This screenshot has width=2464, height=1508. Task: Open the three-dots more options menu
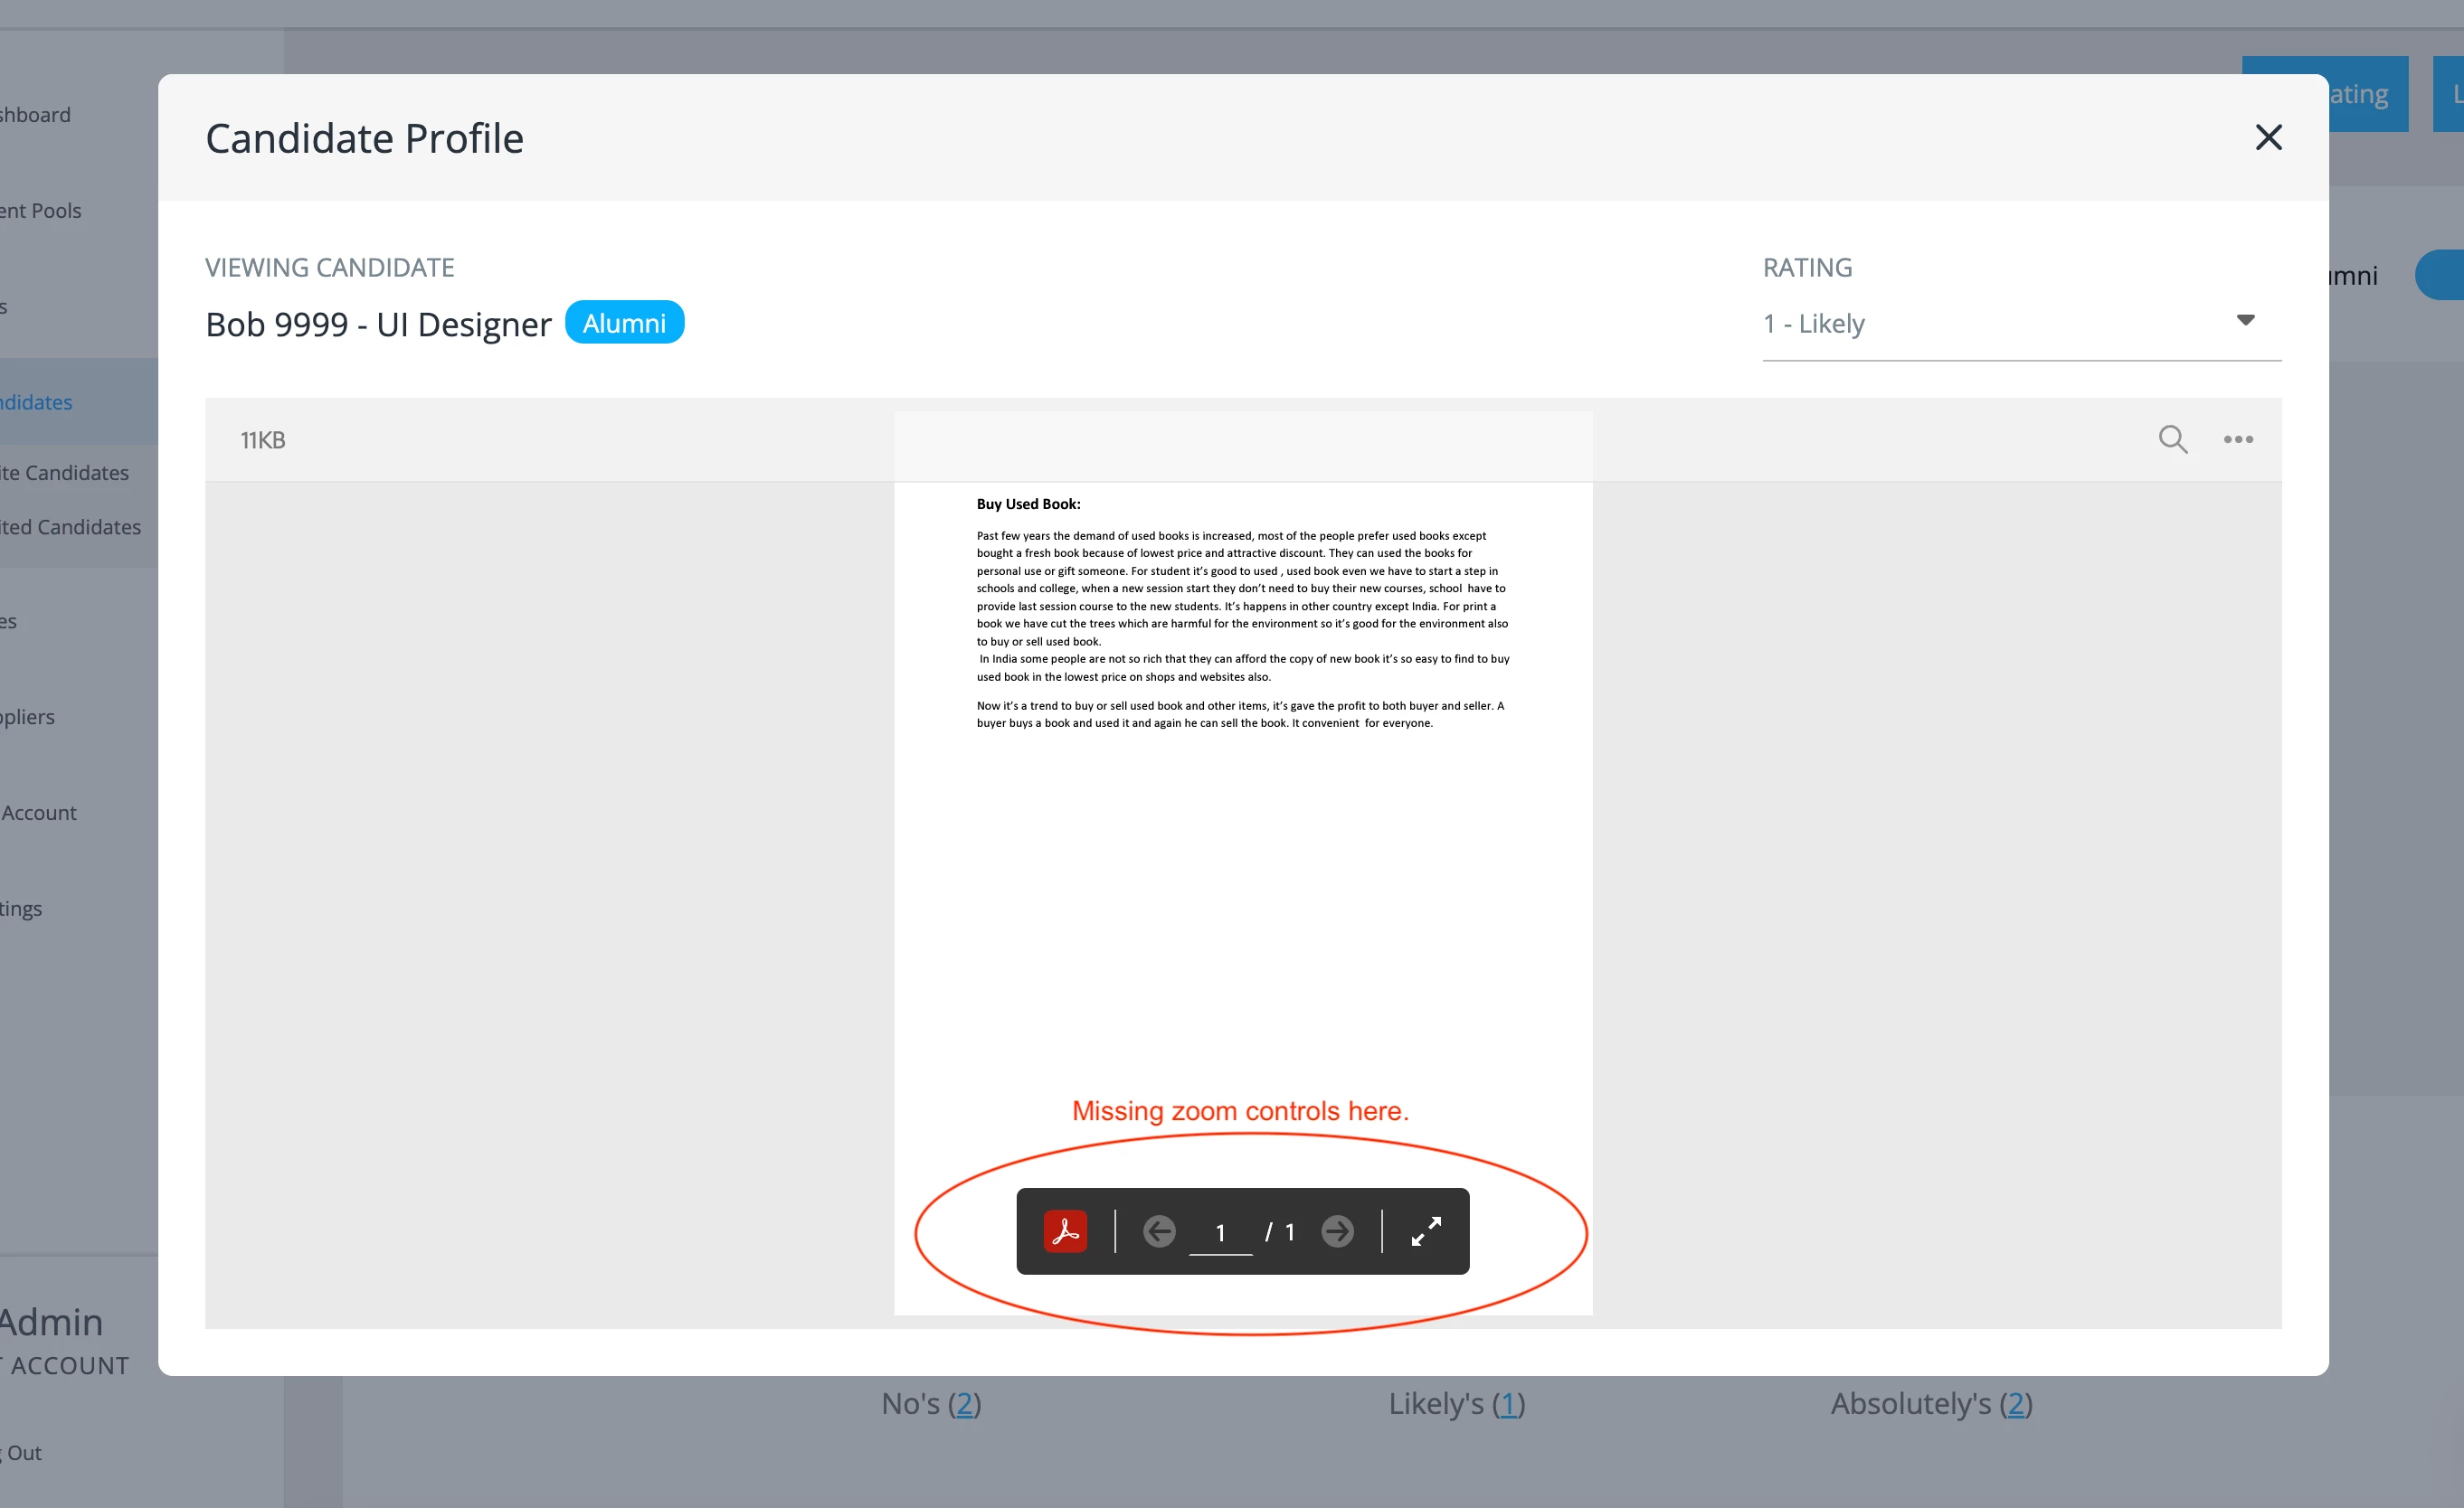(x=2238, y=438)
